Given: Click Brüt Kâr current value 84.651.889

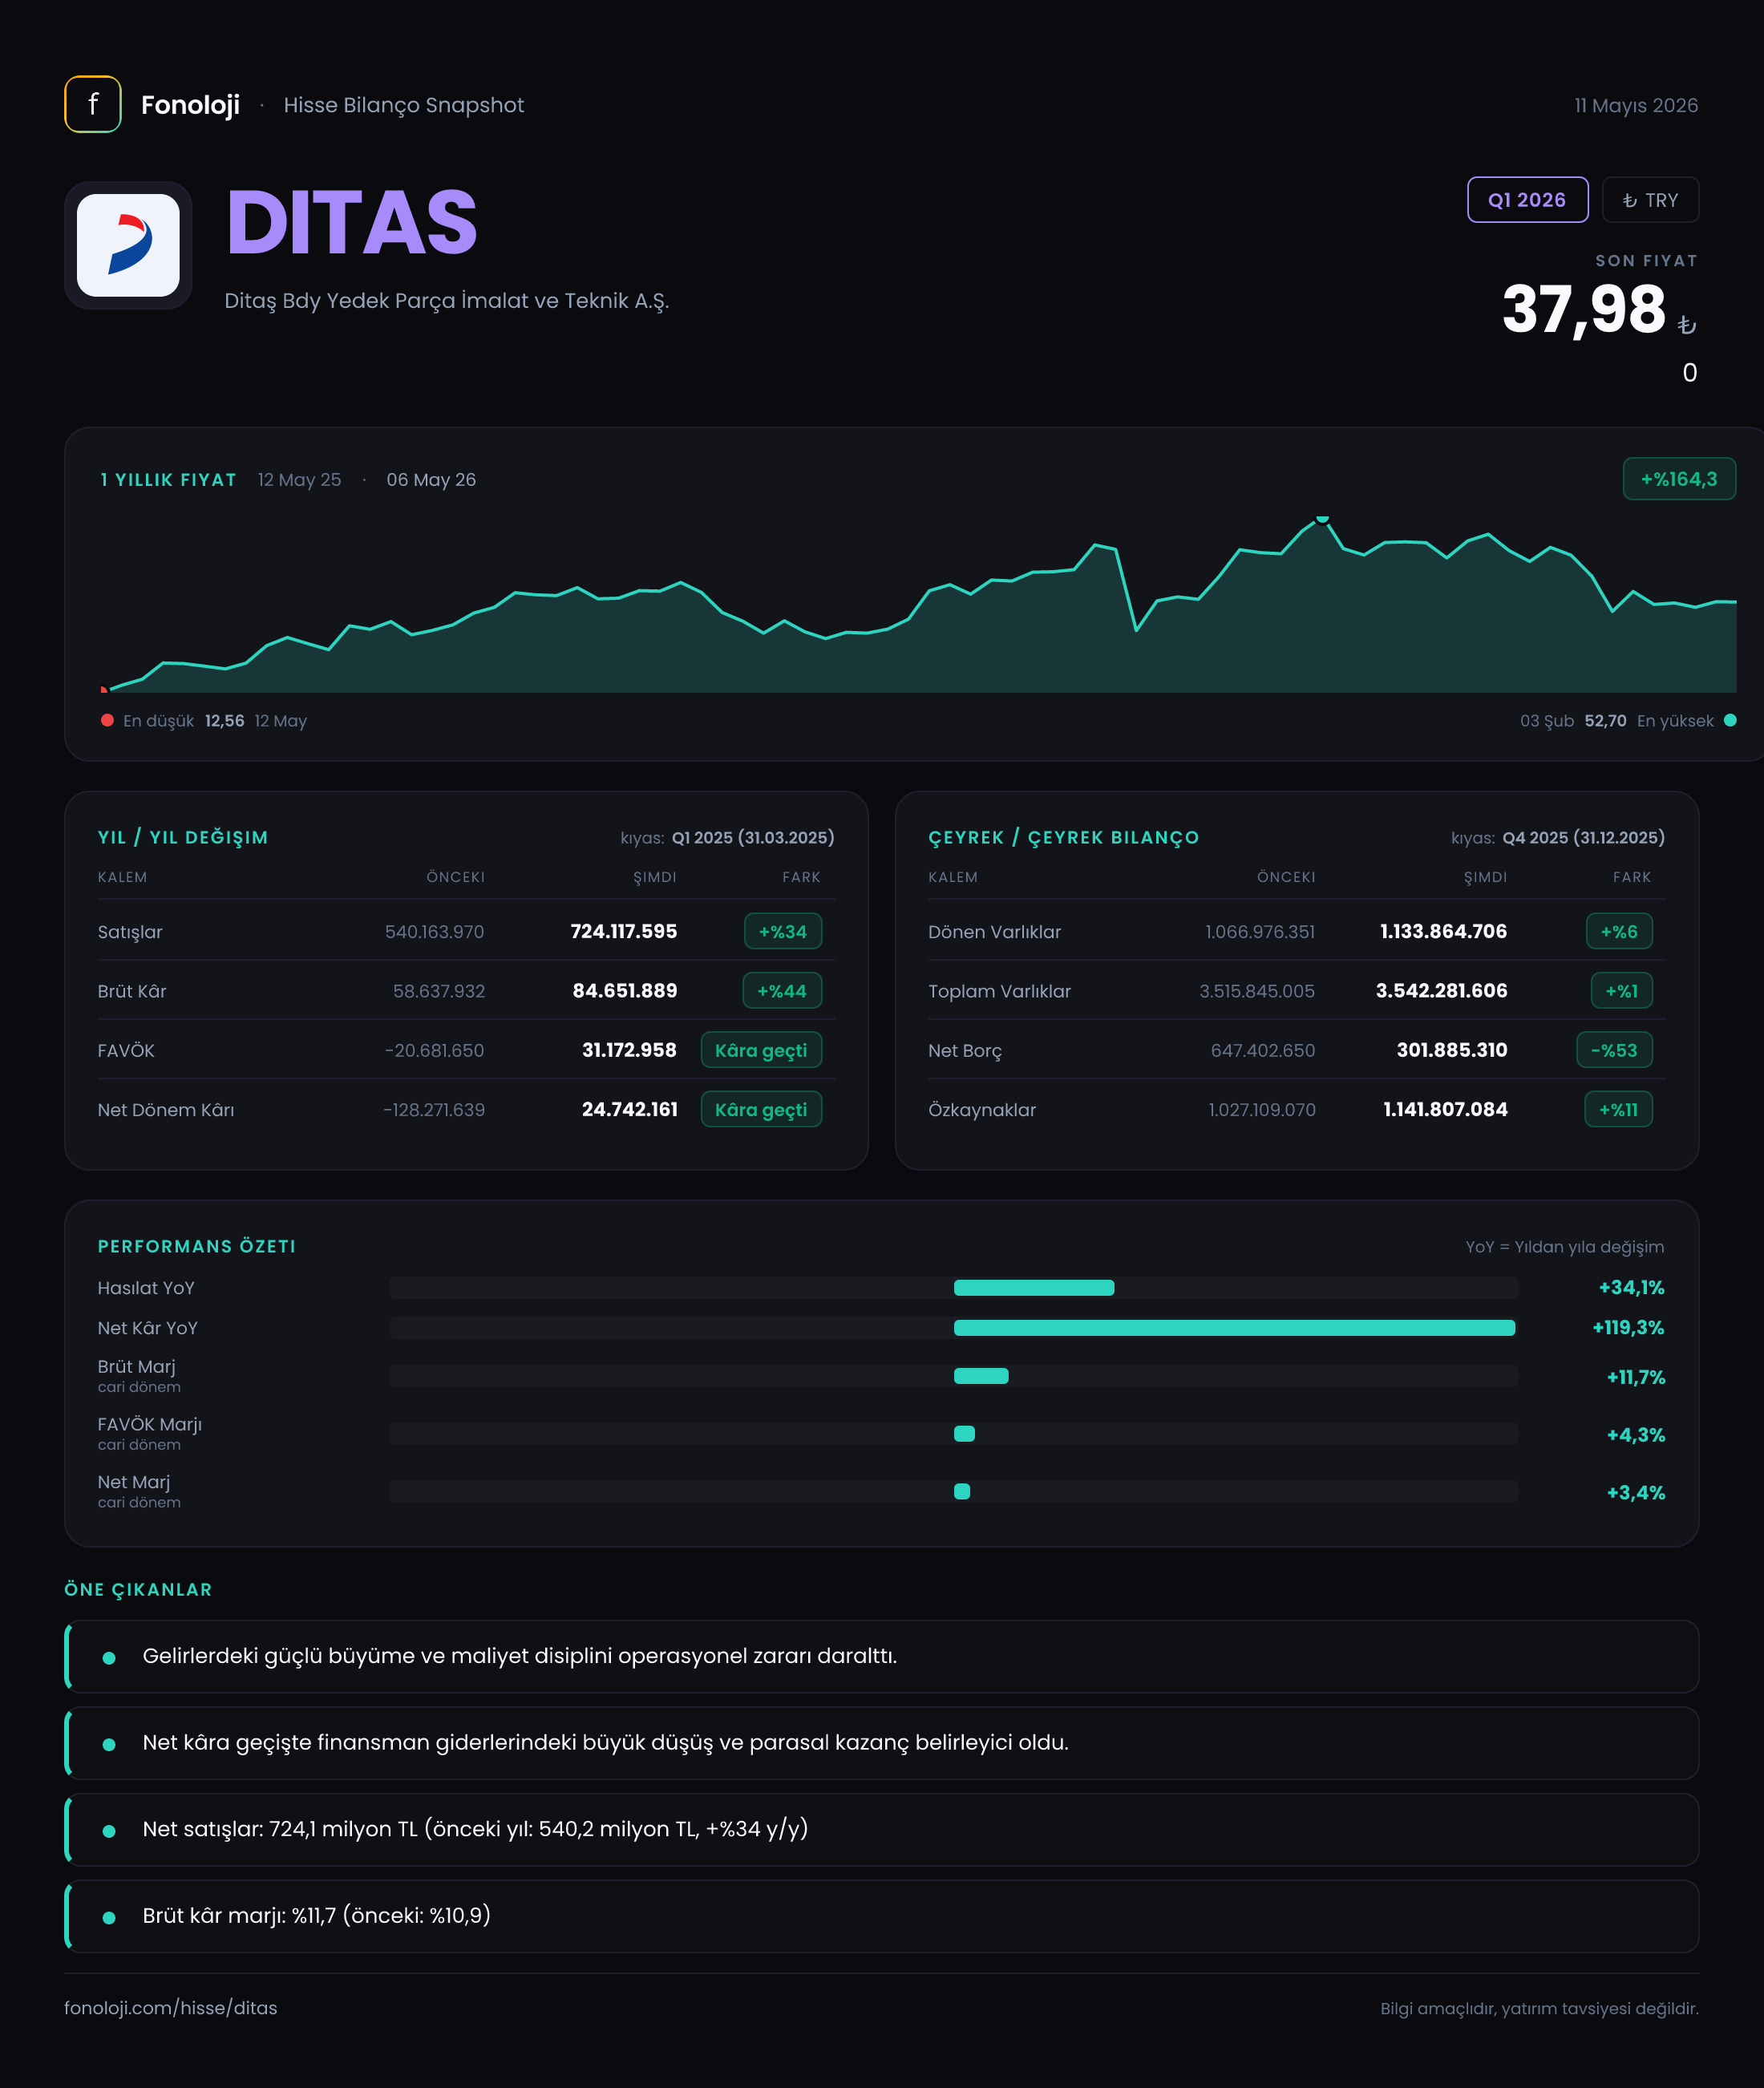Looking at the screenshot, I should (x=624, y=991).
